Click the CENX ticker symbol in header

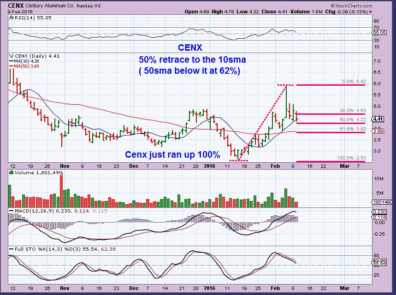pyautogui.click(x=16, y=6)
